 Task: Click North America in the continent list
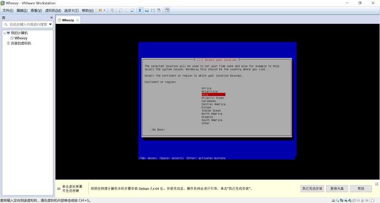[x=212, y=114]
